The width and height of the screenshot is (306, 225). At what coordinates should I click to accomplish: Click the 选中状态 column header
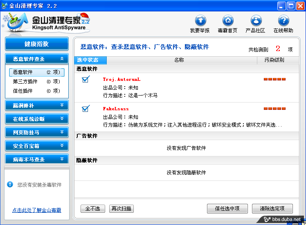[x=90, y=60]
